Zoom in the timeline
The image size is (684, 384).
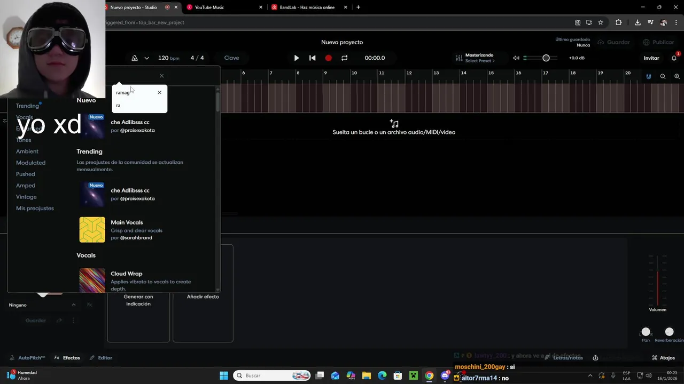[x=677, y=76]
